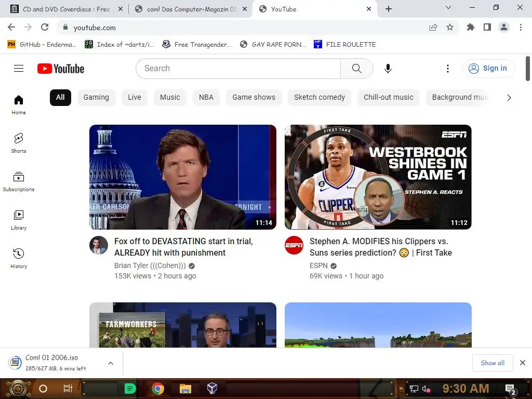Open Index of ~dartz bookmark
Image resolution: width=532 pixels, height=399 pixels.
pos(119,45)
